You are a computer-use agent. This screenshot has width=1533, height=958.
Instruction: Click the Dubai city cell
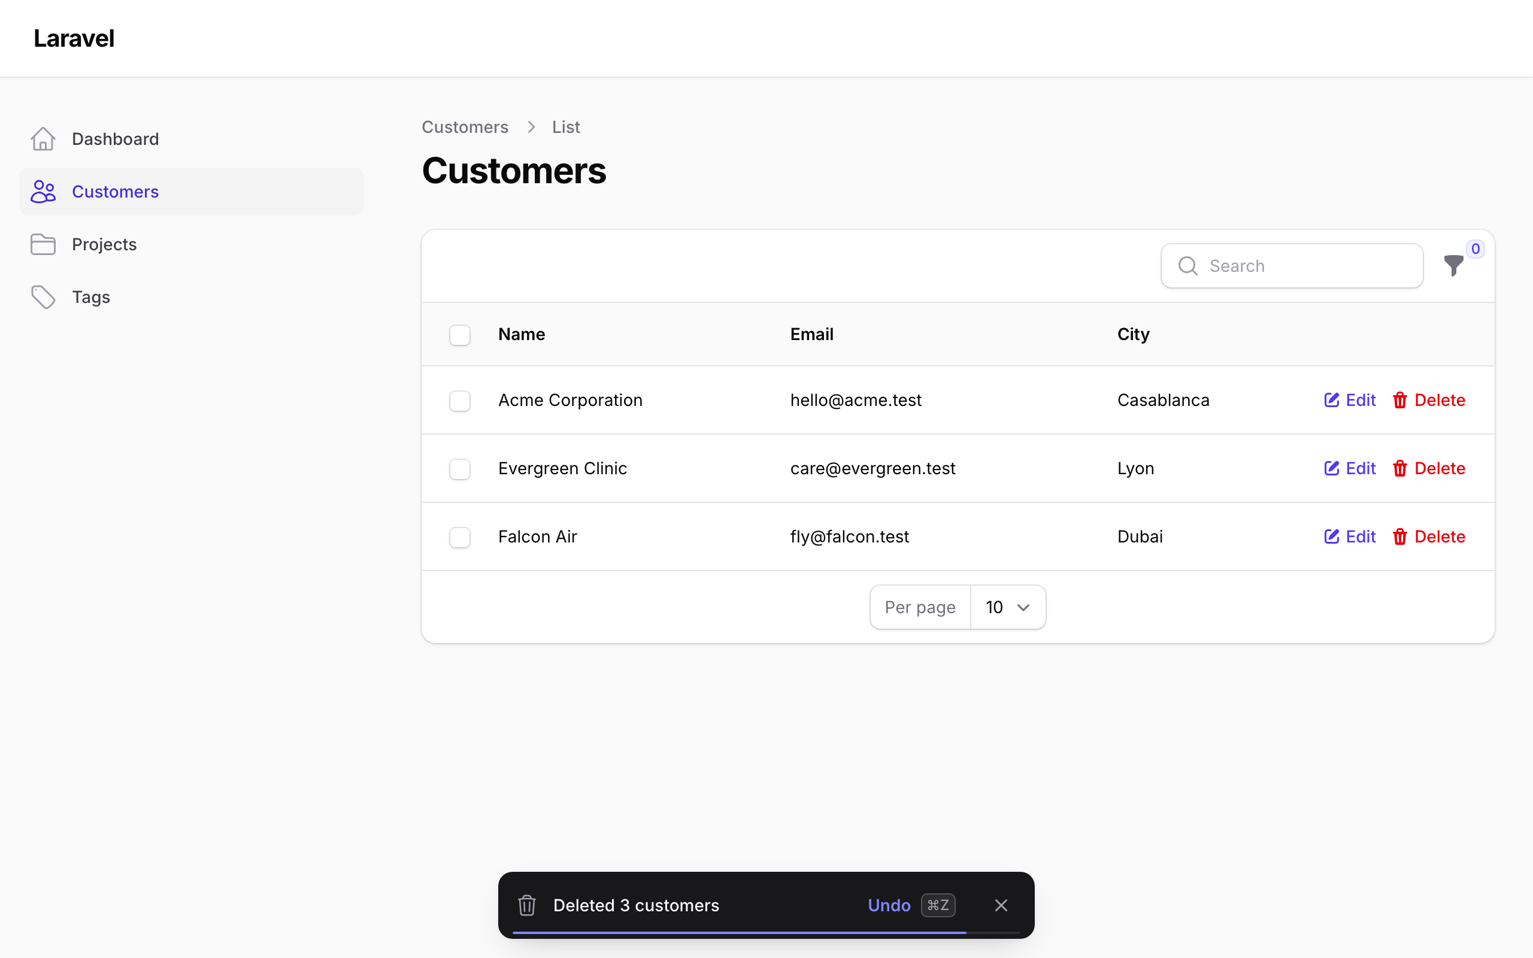click(1140, 536)
